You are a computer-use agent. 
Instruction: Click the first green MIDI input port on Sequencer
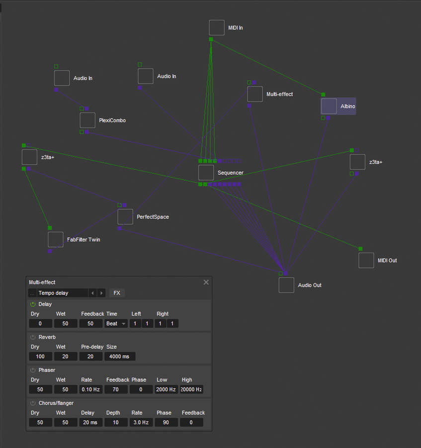click(x=200, y=161)
